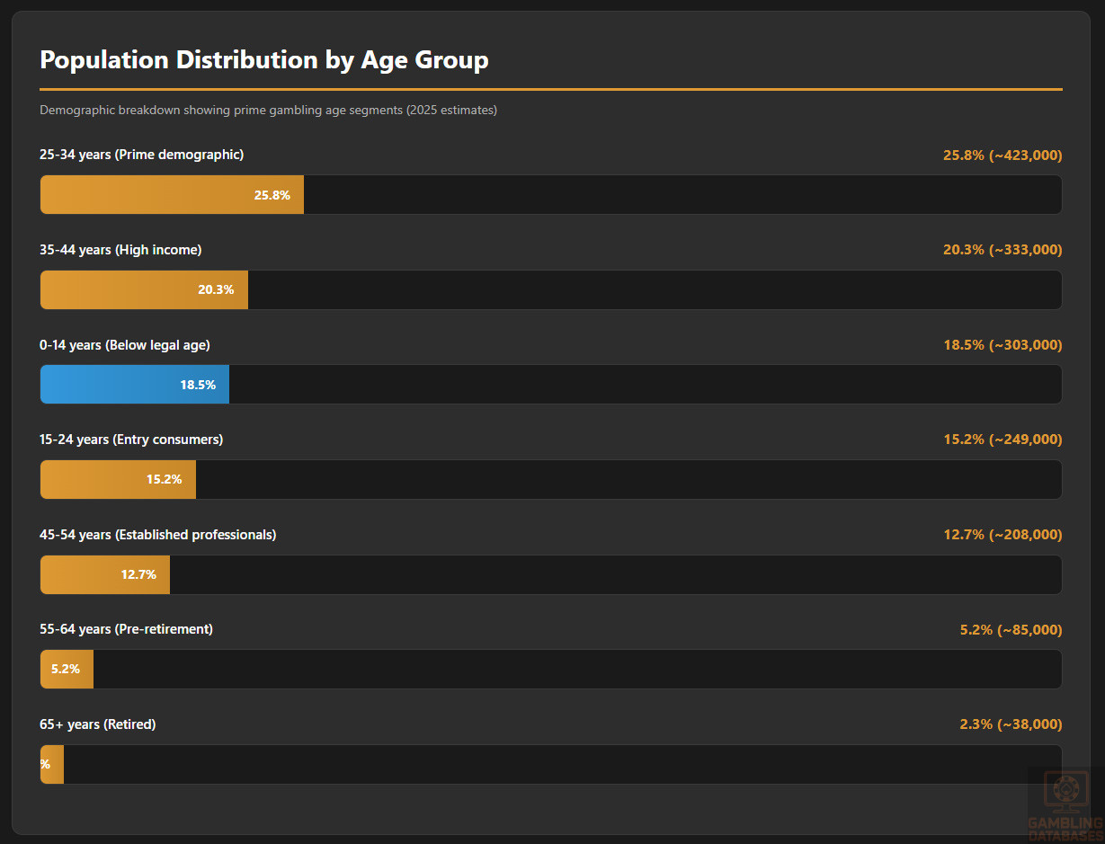Click the 65+ years tiny bar fill
The image size is (1105, 844).
tap(52, 765)
